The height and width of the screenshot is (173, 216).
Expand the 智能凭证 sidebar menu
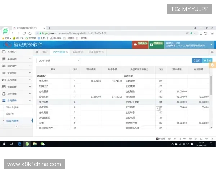pyautogui.click(x=17, y=73)
